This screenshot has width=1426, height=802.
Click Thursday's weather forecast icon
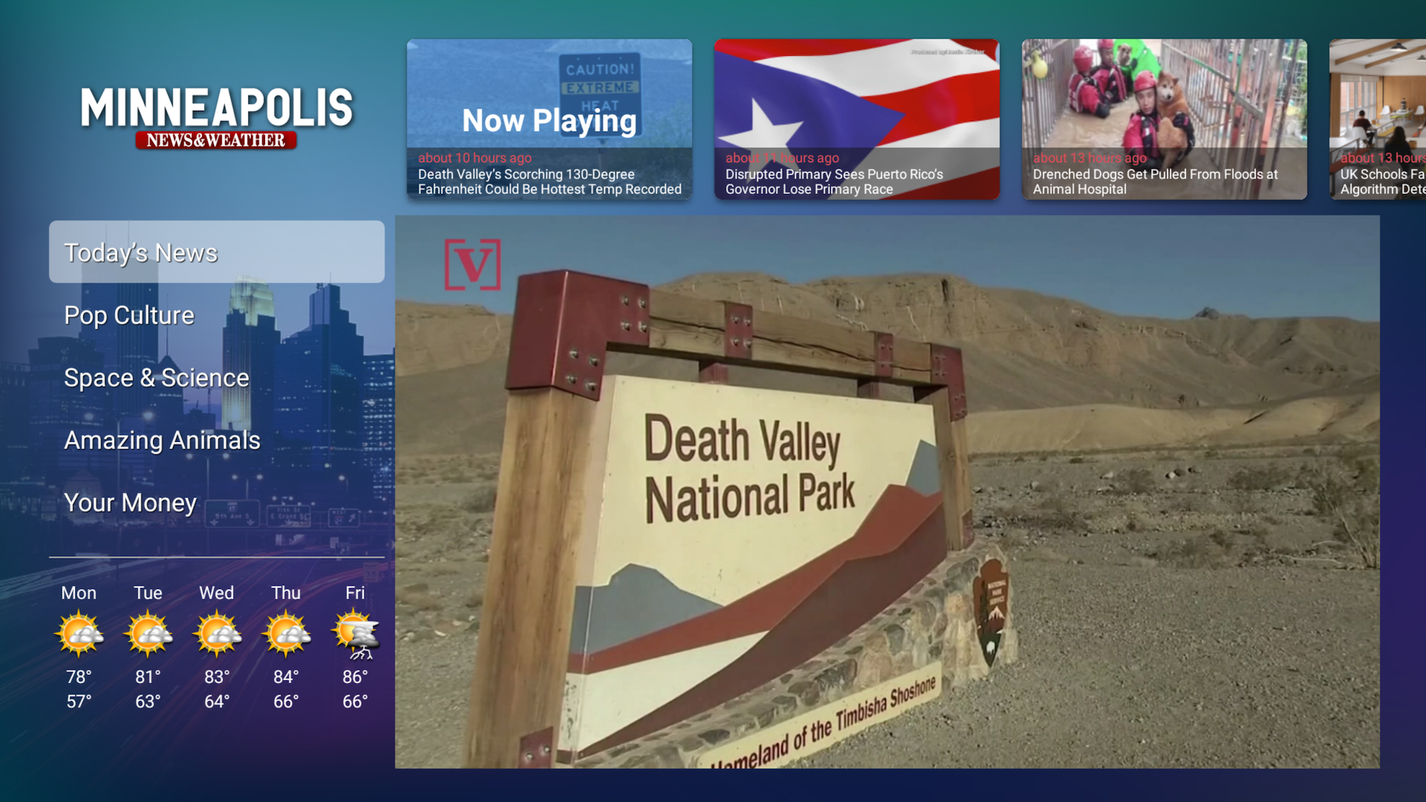tap(285, 633)
